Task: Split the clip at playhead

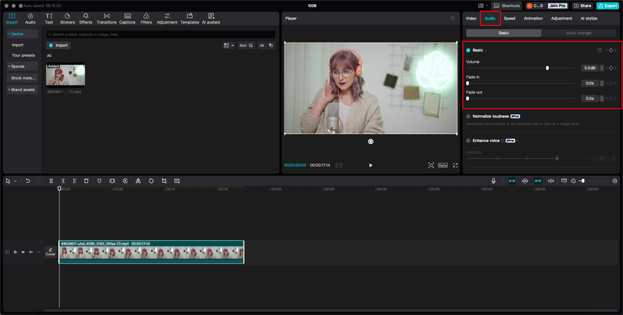Action: click(x=51, y=181)
